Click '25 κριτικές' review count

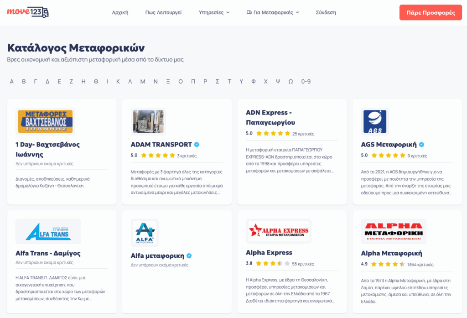point(303,134)
